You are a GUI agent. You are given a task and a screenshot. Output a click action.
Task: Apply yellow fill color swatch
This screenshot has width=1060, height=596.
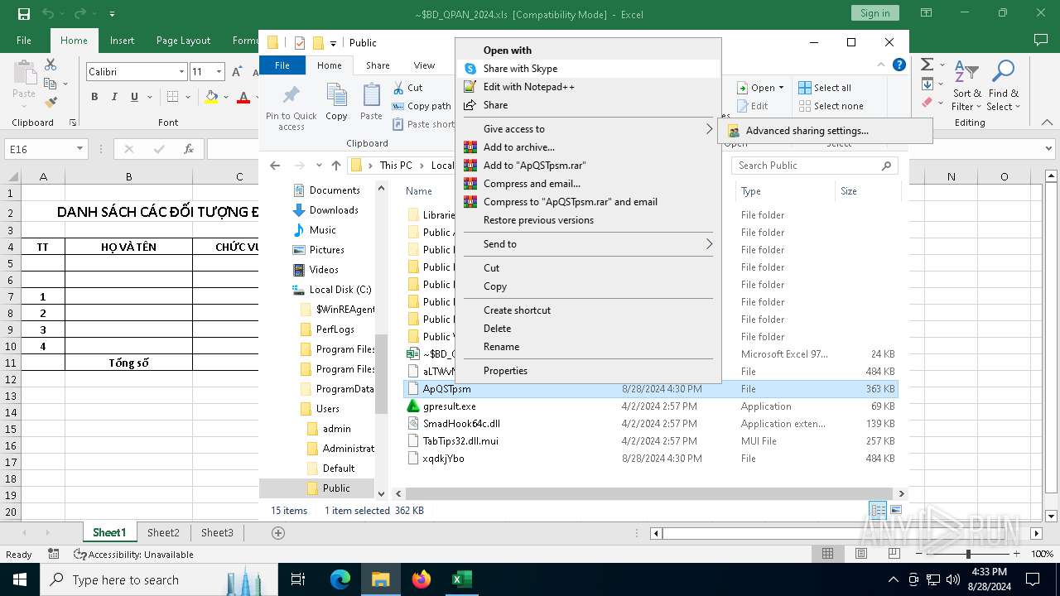[x=211, y=97]
